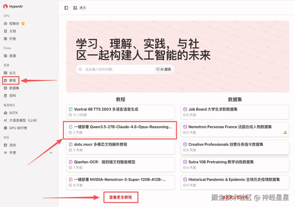Select 论文 in the sidebar

pos(12,73)
